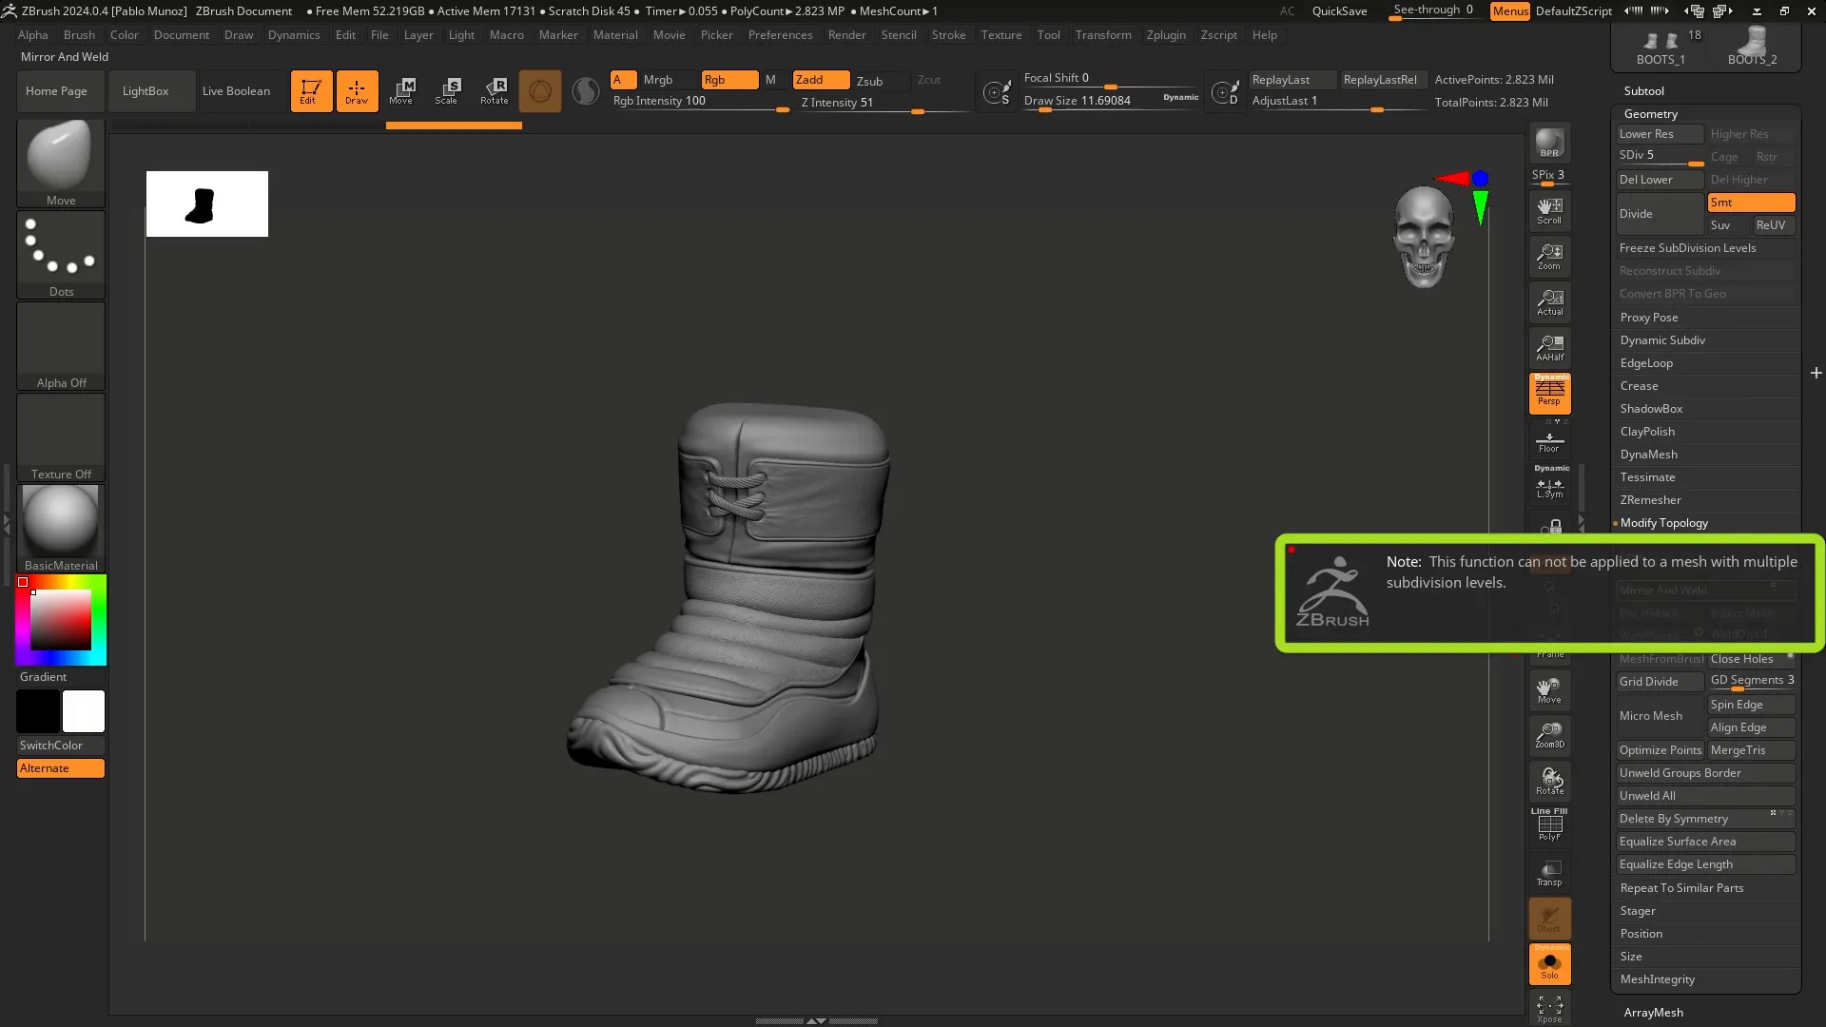The width and height of the screenshot is (1826, 1027).
Task: Open the Move brush thumbnail picker
Action: 61,163
